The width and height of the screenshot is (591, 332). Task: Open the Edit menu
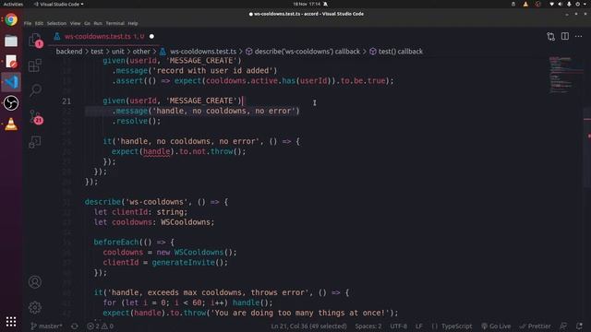pyautogui.click(x=39, y=23)
